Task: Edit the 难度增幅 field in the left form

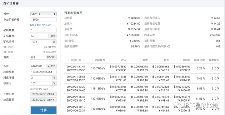Action: 41,78
